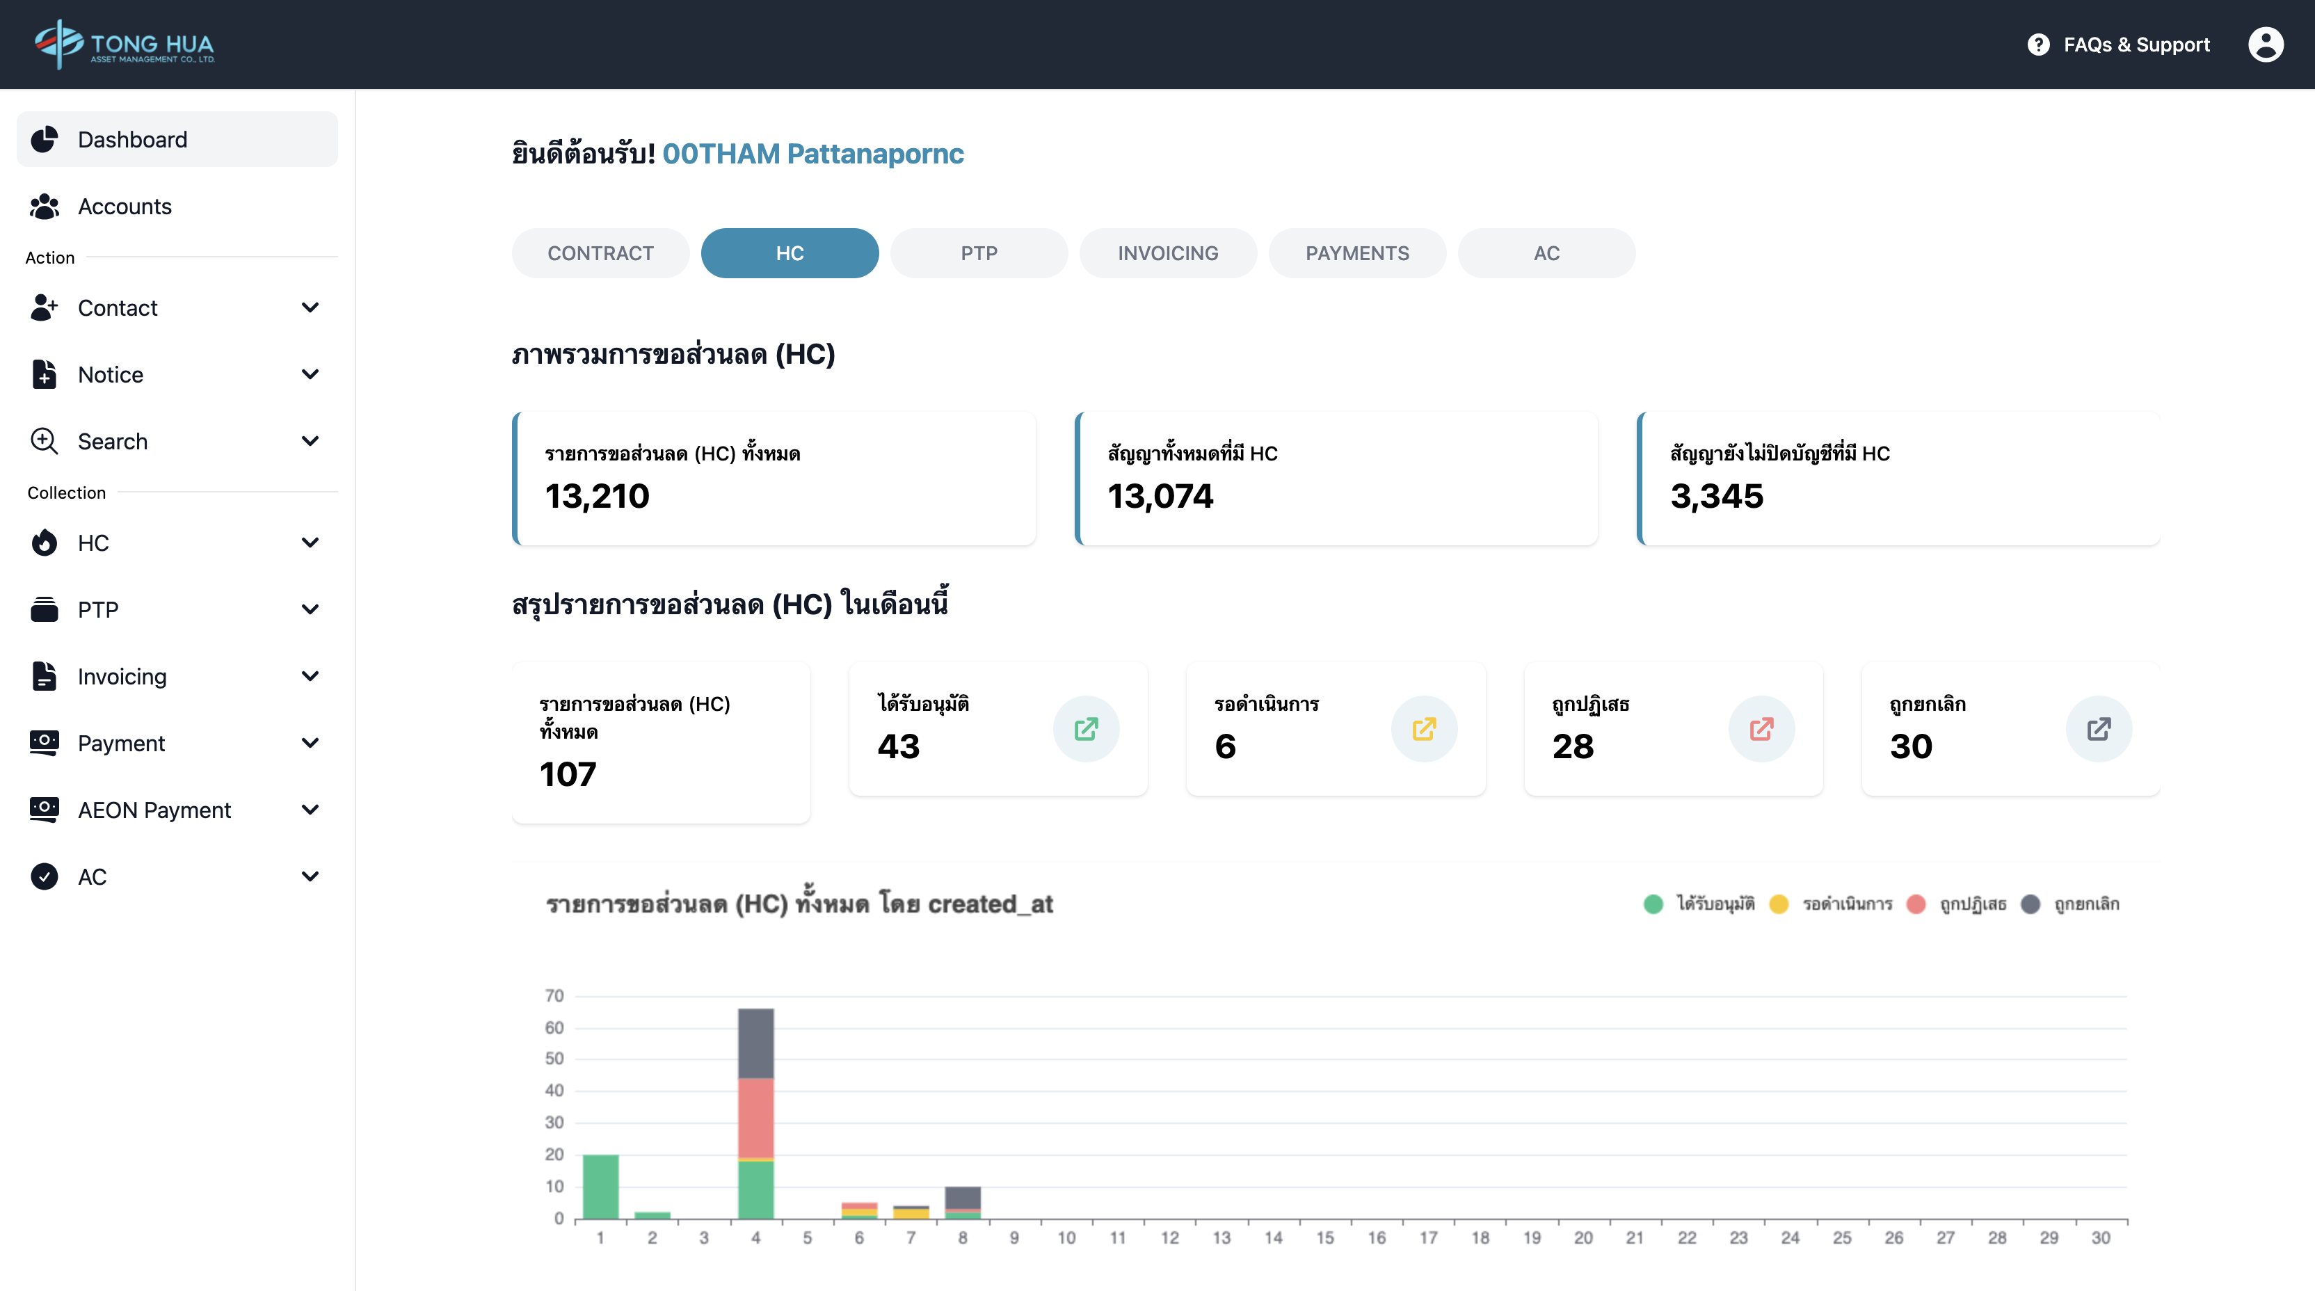Screen dimensions: 2315x1291
Task: Click the Dashboard pie chart icon
Action: click(x=44, y=139)
